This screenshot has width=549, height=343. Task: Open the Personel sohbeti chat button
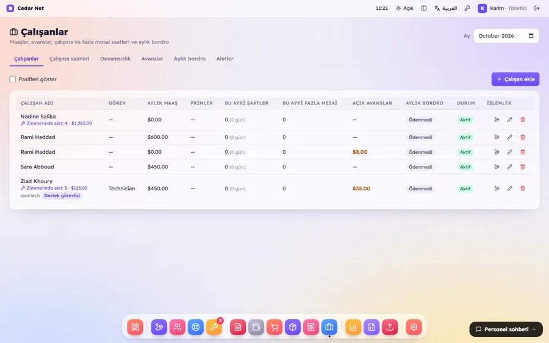click(x=506, y=330)
